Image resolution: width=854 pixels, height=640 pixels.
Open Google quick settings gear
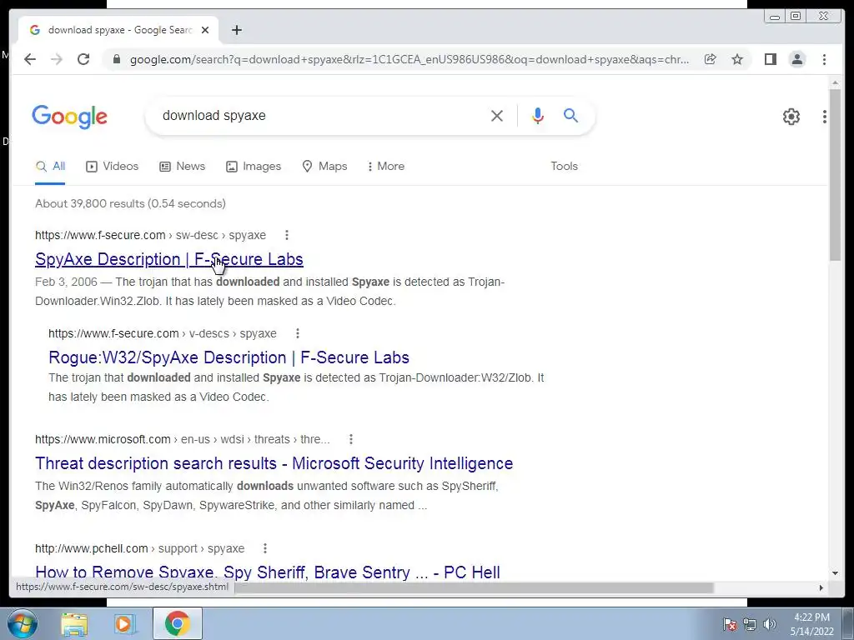click(791, 117)
